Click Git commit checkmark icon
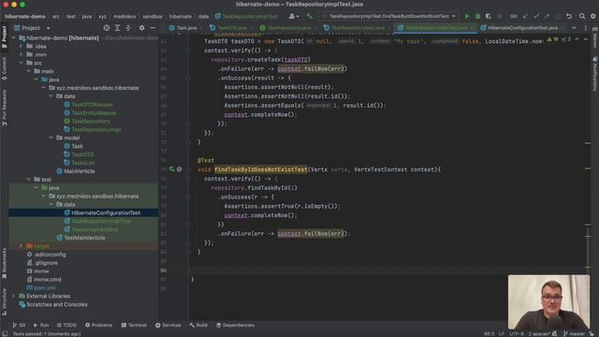599x337 pixels. (536, 17)
